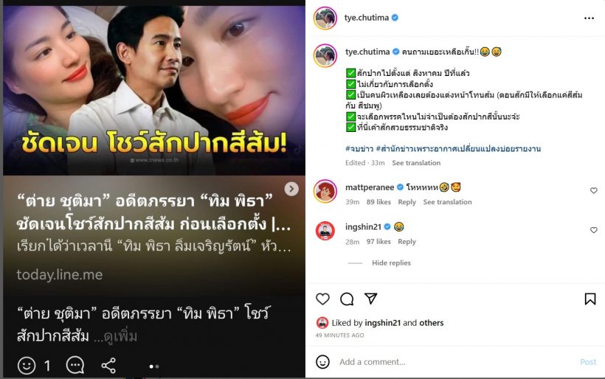Go to next image with arrow

(x=291, y=189)
